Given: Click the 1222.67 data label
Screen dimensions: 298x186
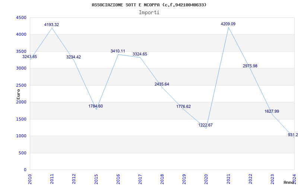Looking at the screenshot, I should pos(206,125).
